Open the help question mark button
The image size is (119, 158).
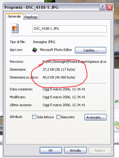(102, 7)
